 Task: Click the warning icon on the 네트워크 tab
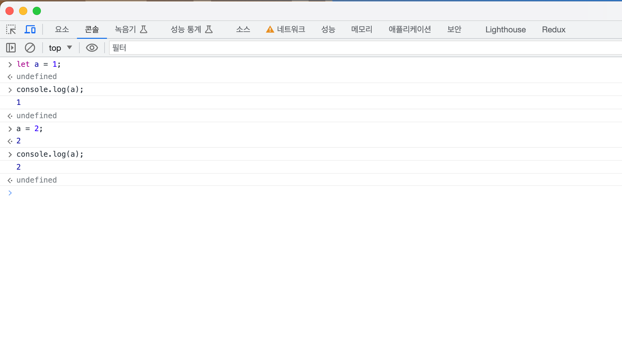pos(269,29)
